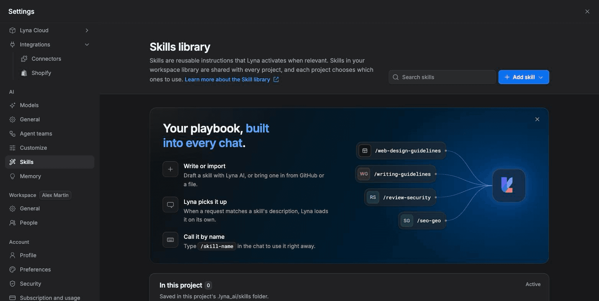
Task: Click the Search skills input field
Action: (x=442, y=77)
